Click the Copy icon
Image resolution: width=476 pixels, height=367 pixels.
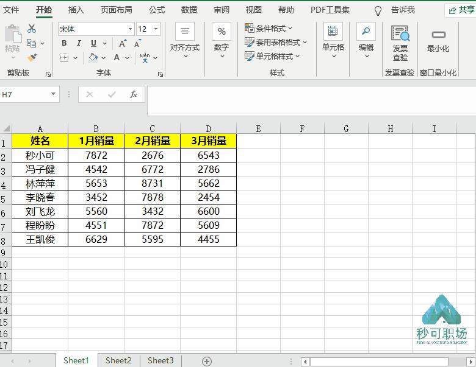(31, 43)
